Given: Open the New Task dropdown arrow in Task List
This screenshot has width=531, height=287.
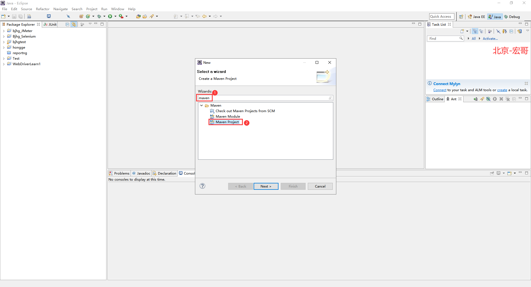Looking at the screenshot, I should pyautogui.click(x=467, y=31).
